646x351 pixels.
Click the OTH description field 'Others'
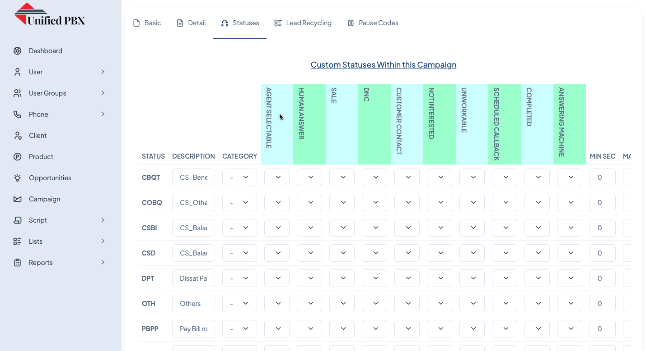(193, 304)
